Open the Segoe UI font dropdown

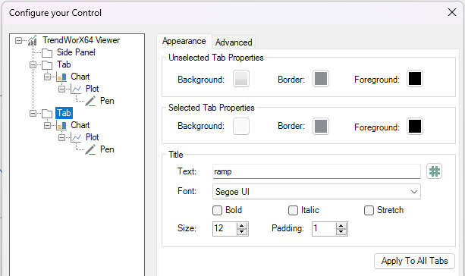pos(316,192)
